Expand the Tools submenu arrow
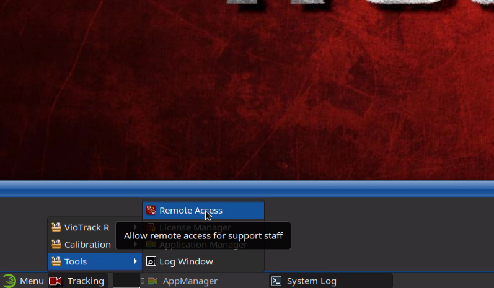Image resolution: width=494 pixels, height=288 pixels. 135,261
